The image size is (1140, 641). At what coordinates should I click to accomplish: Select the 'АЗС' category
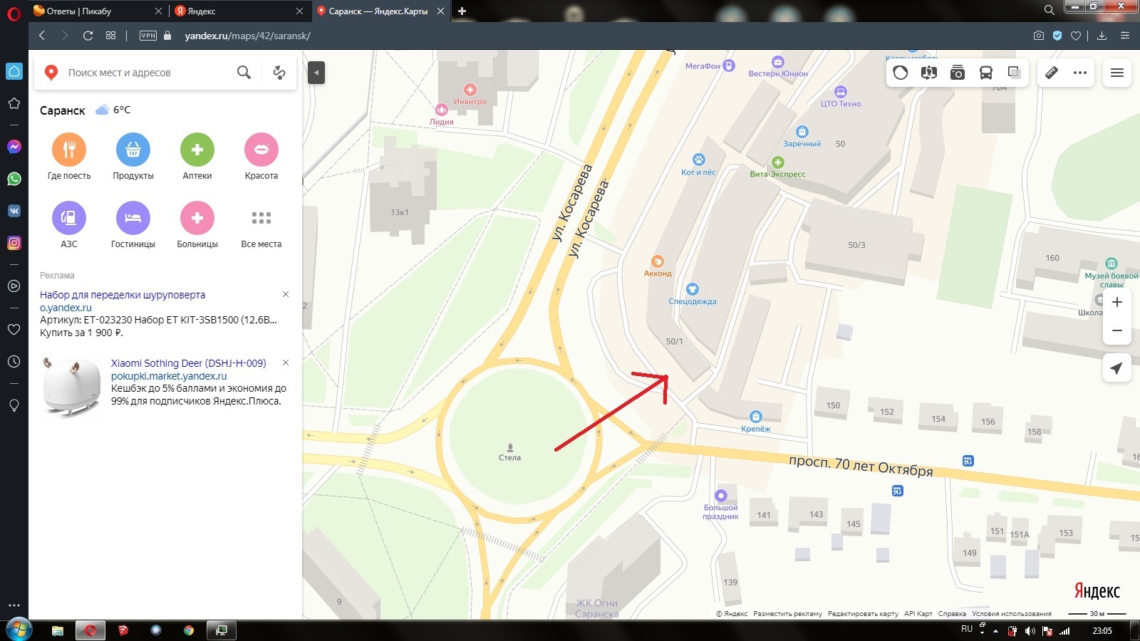tap(69, 225)
